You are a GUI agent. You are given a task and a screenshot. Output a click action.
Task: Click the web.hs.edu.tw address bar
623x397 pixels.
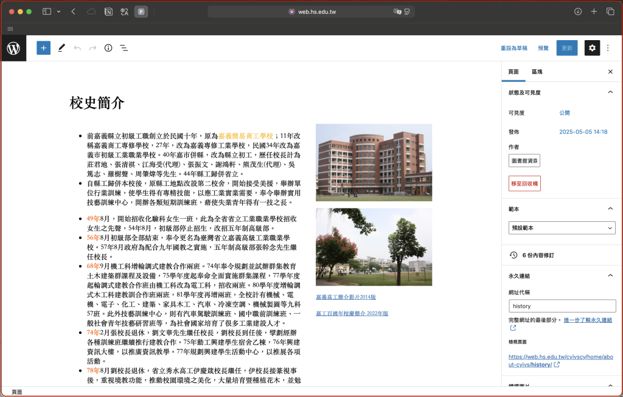click(311, 12)
